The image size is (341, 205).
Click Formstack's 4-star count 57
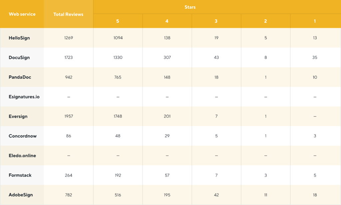coord(167,175)
